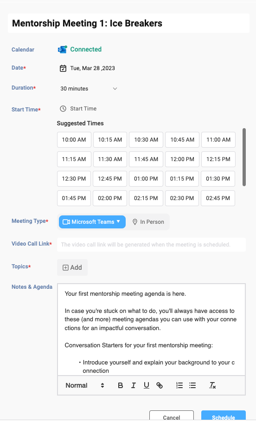This screenshot has width=256, height=422.
Task: Click the location pin icon for In Person
Action: (135, 222)
